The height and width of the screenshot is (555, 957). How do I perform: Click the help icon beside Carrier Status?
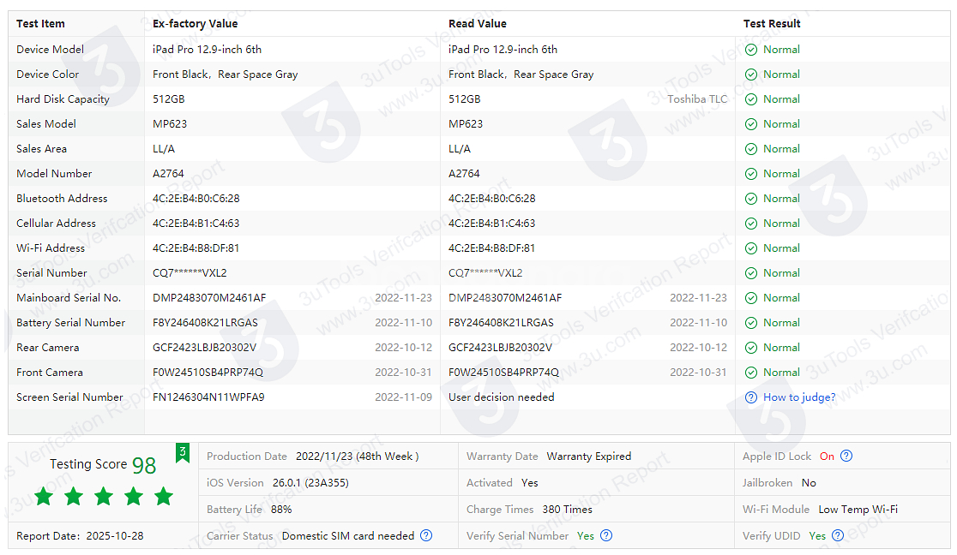point(426,535)
